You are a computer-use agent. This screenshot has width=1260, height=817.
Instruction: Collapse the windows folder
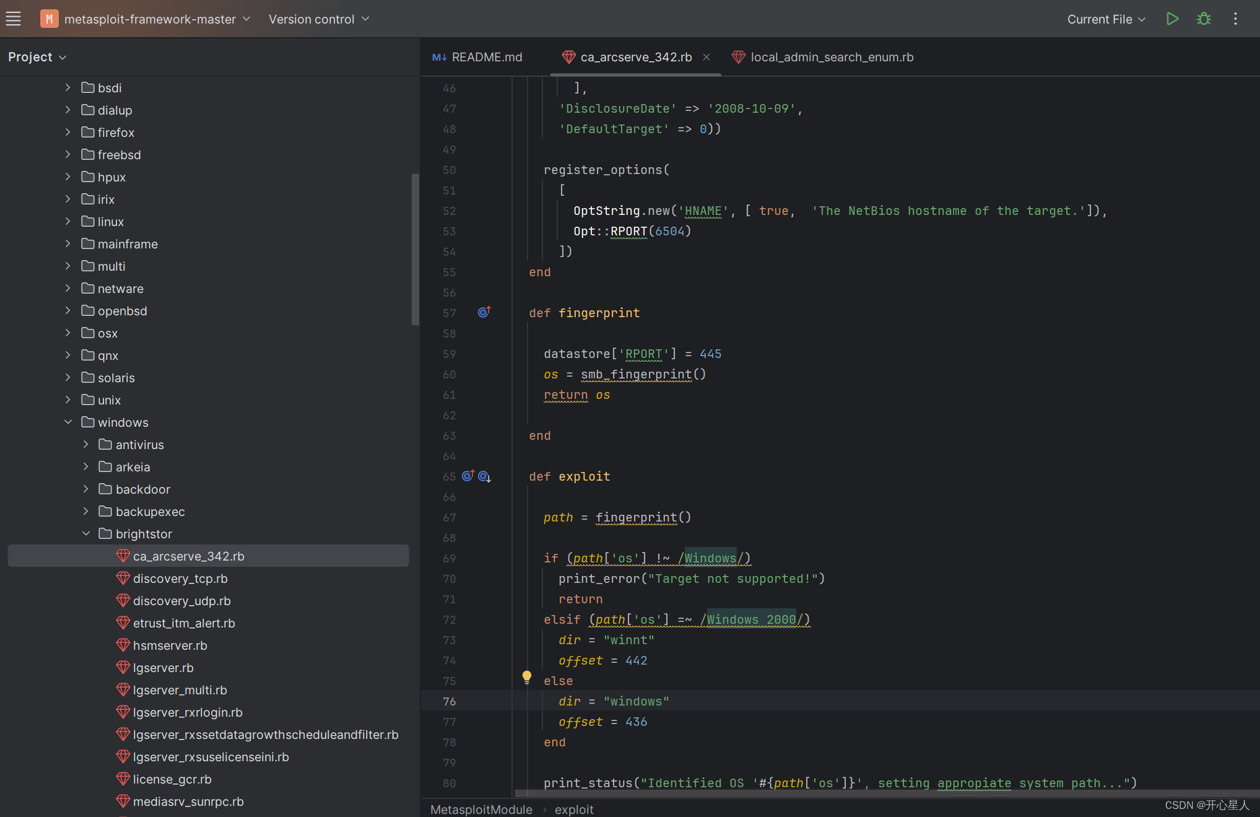pyautogui.click(x=68, y=422)
